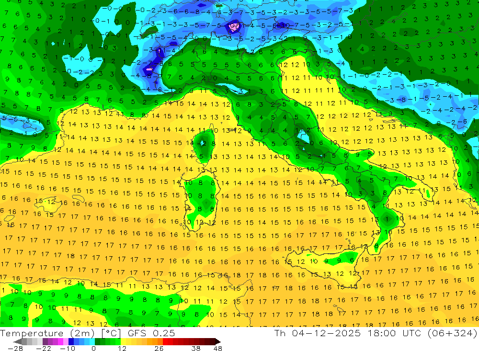Click the '38' legend scale label
This screenshot has height=351, width=479.
tap(196, 349)
